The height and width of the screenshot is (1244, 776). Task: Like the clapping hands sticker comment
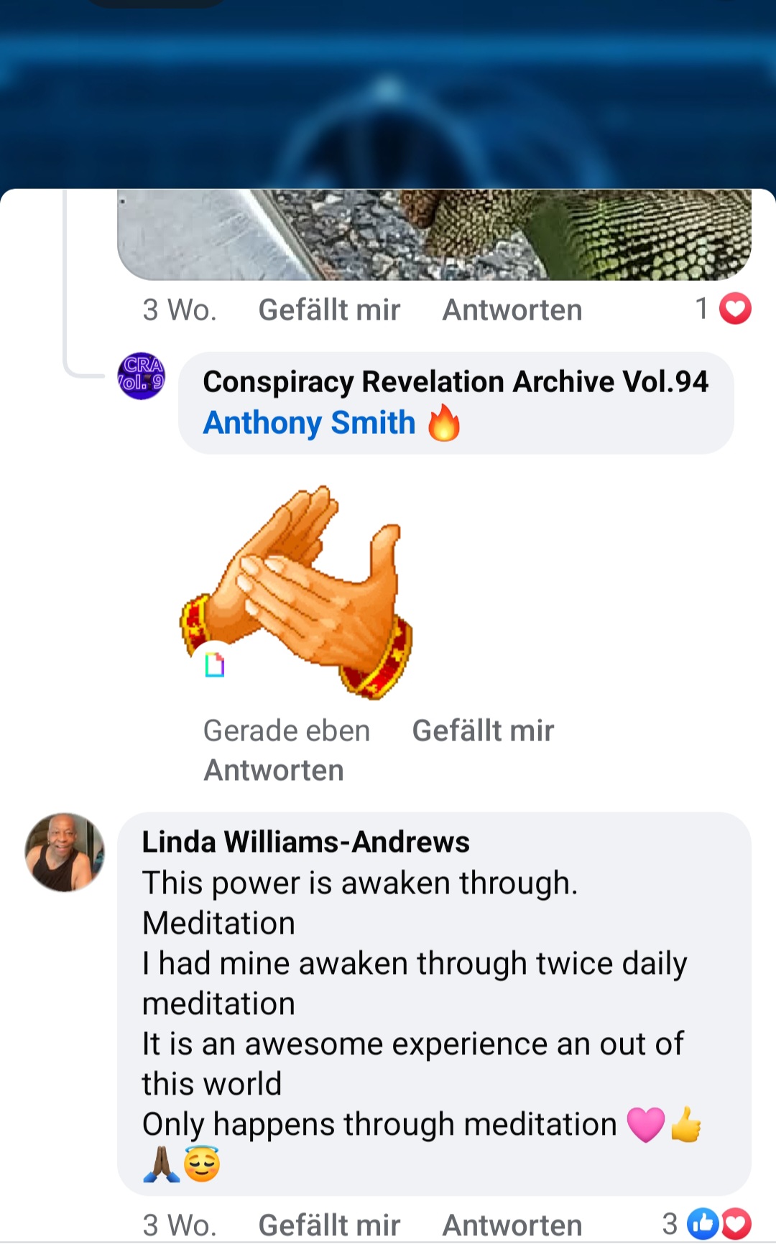coord(483,730)
